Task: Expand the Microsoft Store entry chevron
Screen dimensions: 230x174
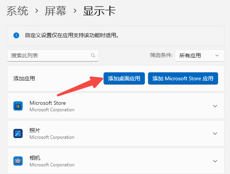Action: coord(215,106)
